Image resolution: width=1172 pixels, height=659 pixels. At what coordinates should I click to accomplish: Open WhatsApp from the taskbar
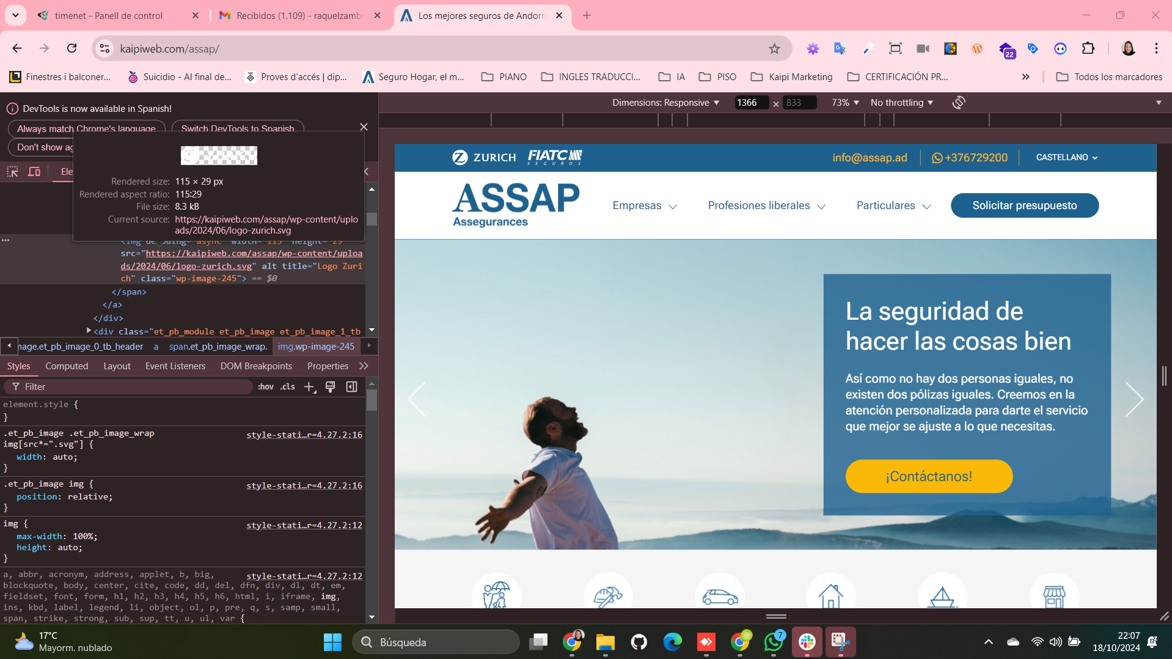774,642
